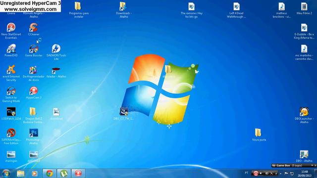Pause recording on HyperCam taskbar toolbar
The height and width of the screenshot is (178, 317).
pyautogui.click(x=256, y=174)
